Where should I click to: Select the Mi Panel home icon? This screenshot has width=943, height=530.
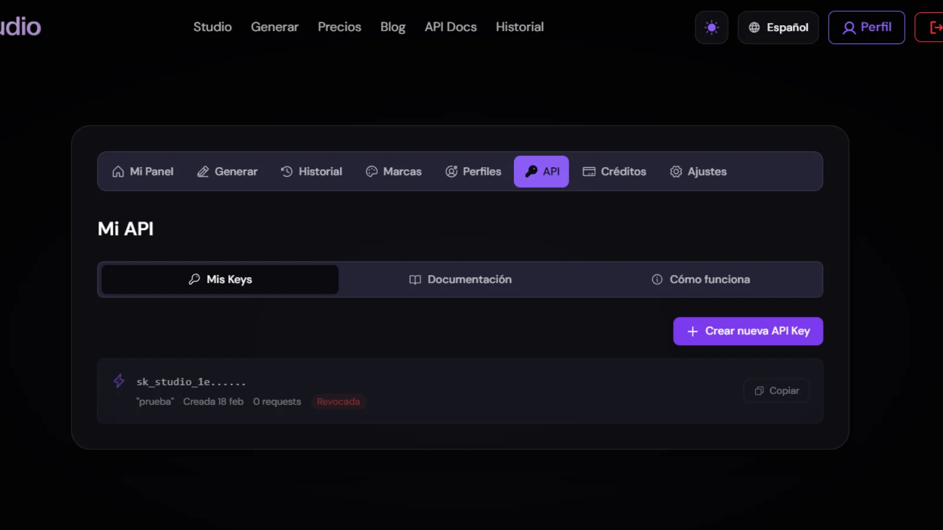point(117,171)
